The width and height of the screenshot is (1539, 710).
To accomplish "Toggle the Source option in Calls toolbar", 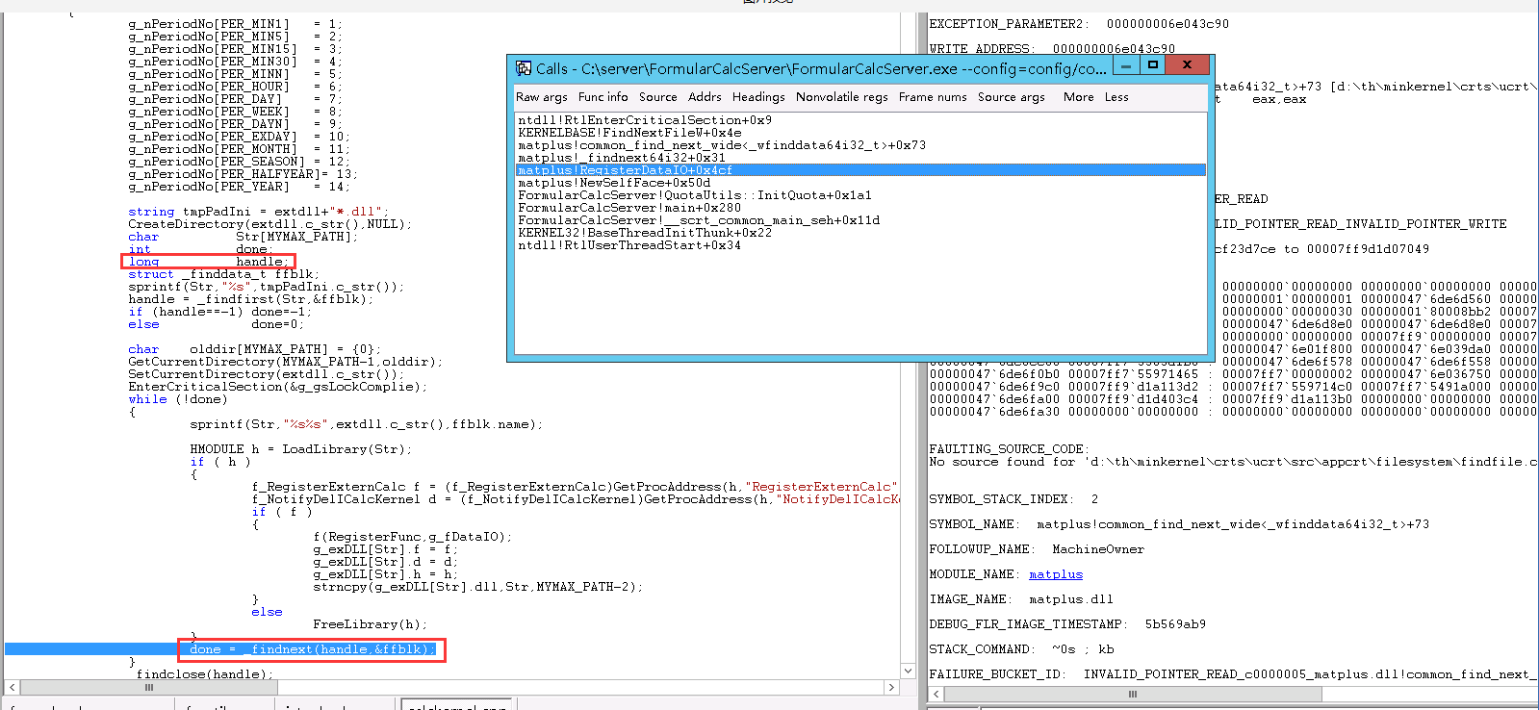I will [x=657, y=97].
